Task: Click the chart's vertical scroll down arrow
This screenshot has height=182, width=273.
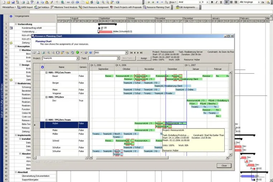Action: tap(230, 154)
